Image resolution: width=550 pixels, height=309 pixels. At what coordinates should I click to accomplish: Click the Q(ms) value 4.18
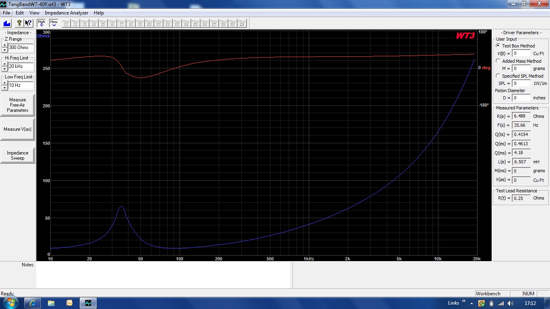(x=521, y=152)
